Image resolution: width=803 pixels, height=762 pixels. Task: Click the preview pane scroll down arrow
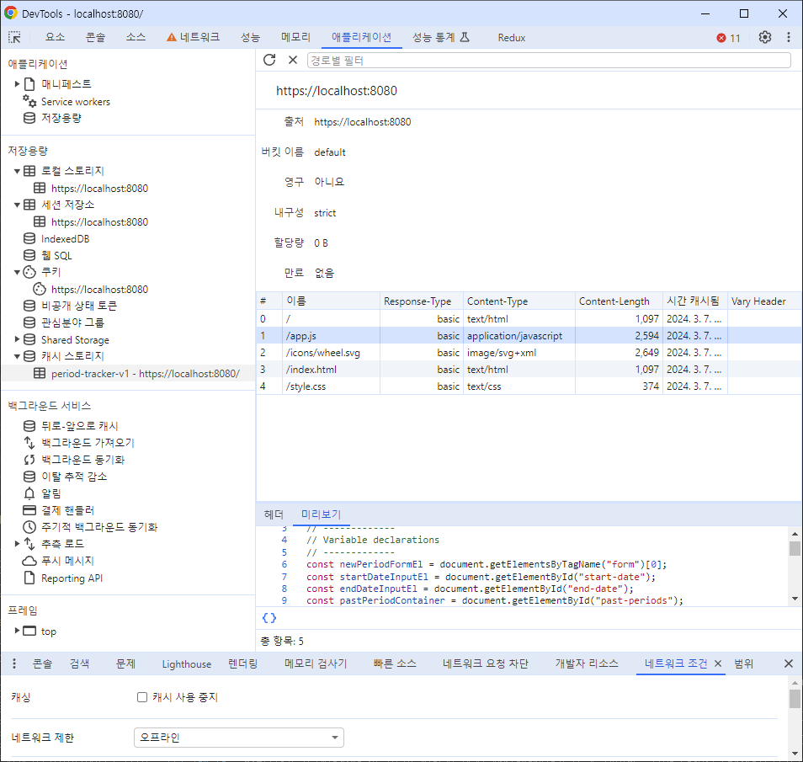tap(795, 599)
